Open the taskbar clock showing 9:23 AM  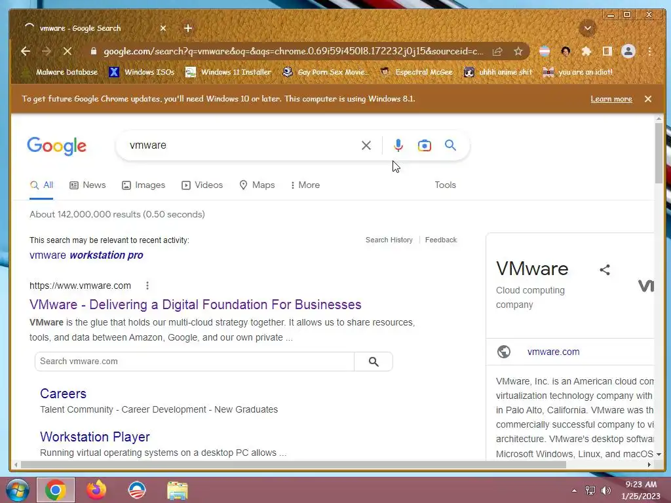[x=641, y=490]
